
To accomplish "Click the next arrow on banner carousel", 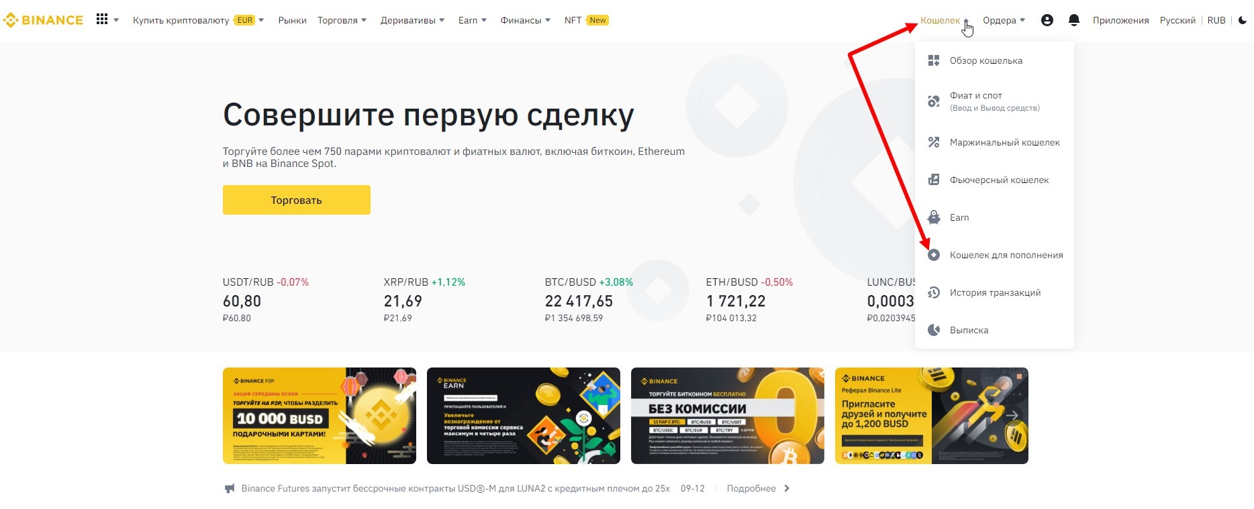I will click(1013, 416).
